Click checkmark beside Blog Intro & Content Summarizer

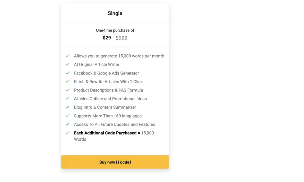67,107
